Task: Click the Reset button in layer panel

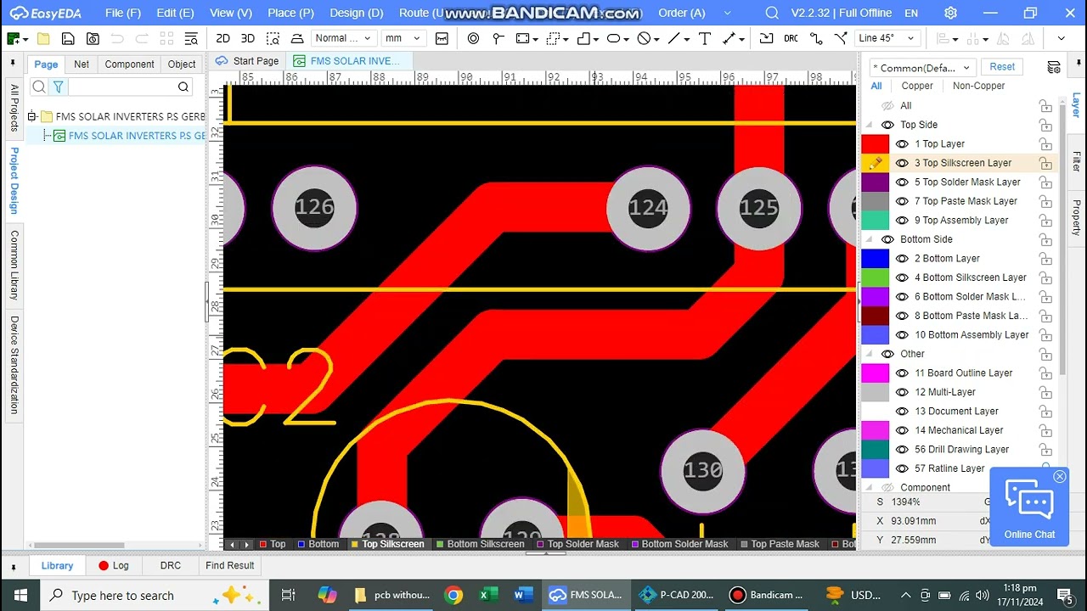Action: tap(1002, 67)
